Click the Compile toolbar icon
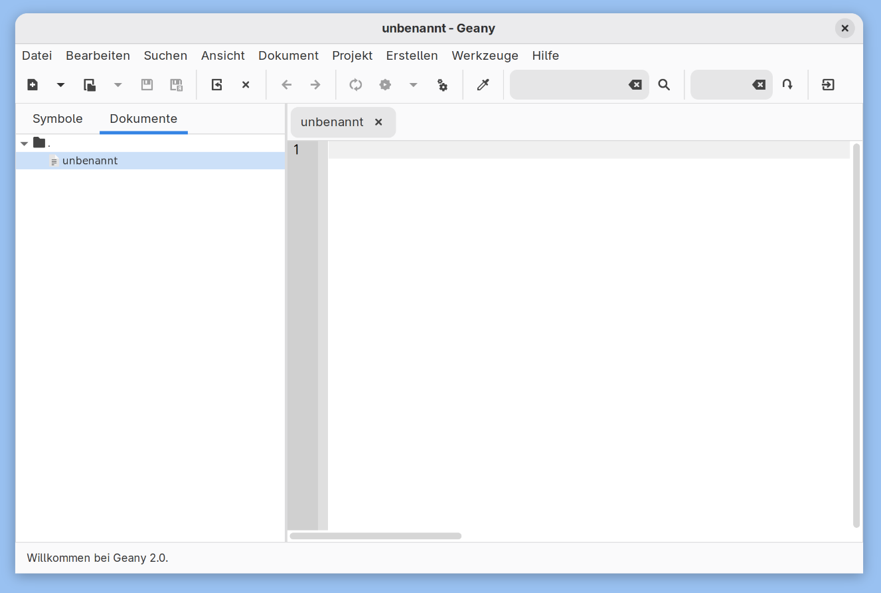 (x=356, y=85)
